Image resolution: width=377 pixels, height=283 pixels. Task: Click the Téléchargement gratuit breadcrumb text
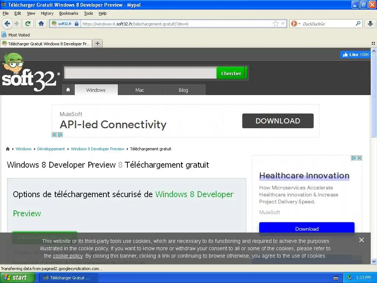point(151,149)
